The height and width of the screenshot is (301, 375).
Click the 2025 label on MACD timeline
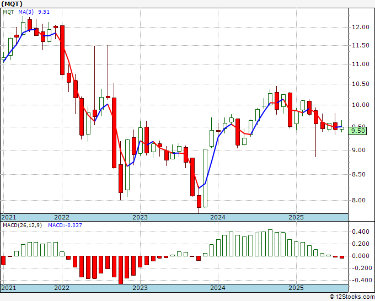296,288
